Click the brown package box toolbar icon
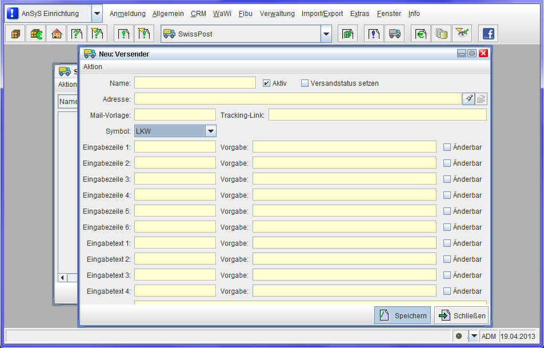Image resolution: width=544 pixels, height=348 pixels. pyautogui.click(x=15, y=34)
